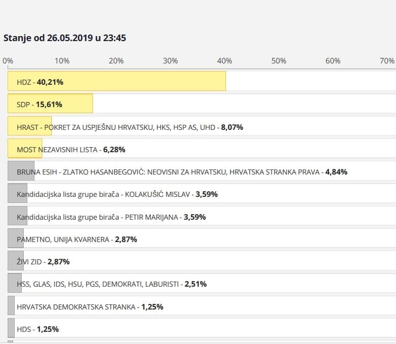This screenshot has width=396, height=344.
Task: Click the yellow HDZ 40,21% bar
Action: pyautogui.click(x=117, y=81)
